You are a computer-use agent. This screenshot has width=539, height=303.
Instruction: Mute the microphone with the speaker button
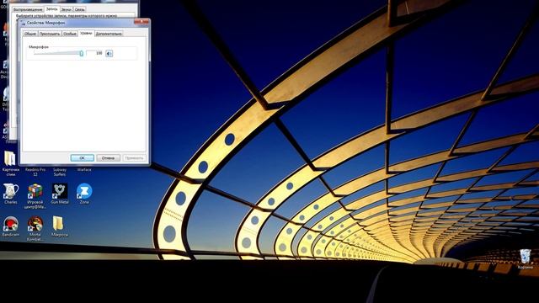coord(109,53)
